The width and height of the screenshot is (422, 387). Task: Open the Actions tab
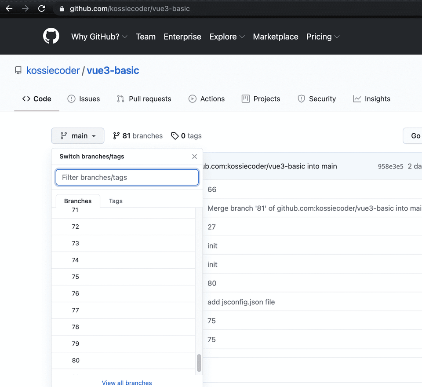[x=207, y=99]
